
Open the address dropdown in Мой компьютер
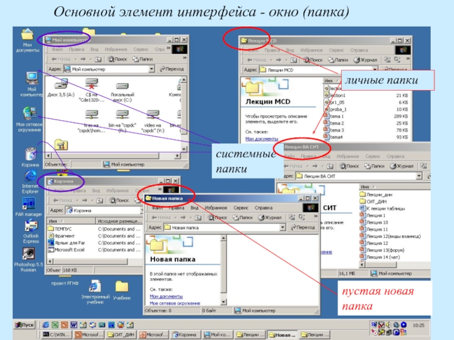[x=152, y=69]
